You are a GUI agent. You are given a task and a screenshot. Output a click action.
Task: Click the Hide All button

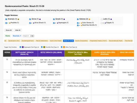18,30
